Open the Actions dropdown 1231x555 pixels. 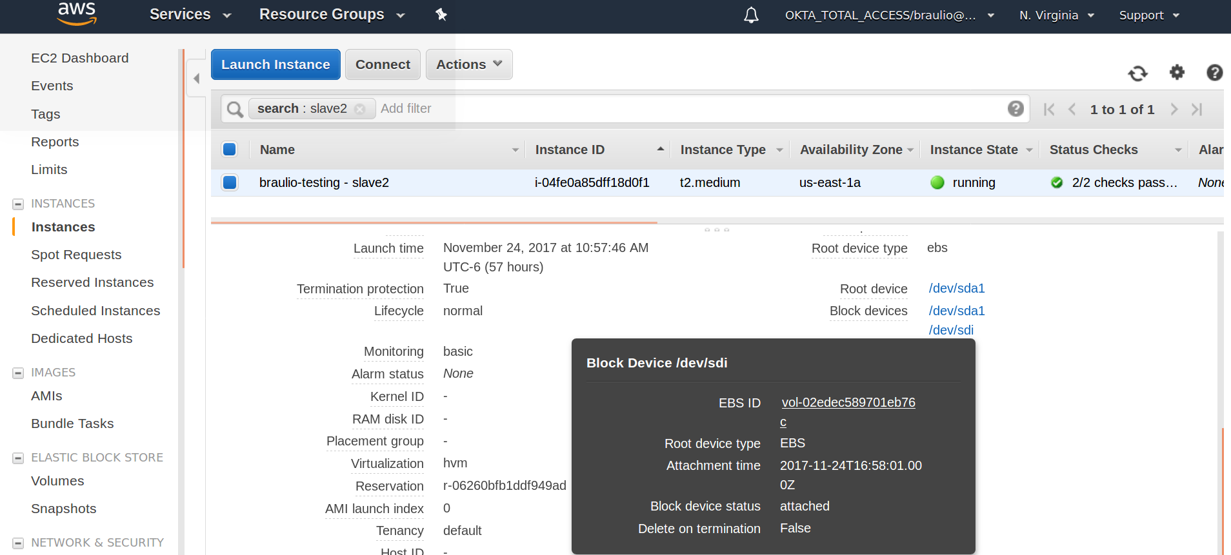469,64
